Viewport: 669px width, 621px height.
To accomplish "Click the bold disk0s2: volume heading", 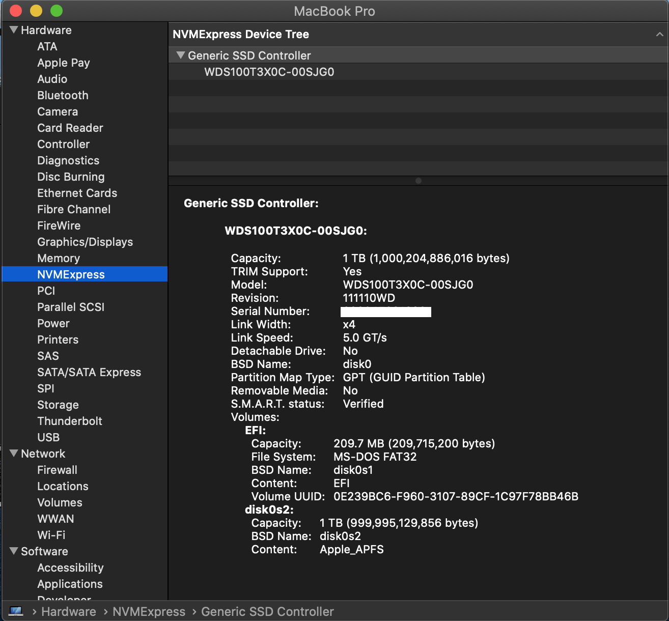I will tap(269, 510).
